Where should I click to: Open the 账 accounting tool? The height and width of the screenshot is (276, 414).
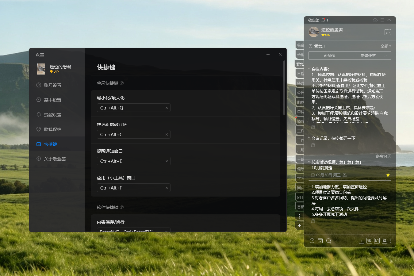369,241
